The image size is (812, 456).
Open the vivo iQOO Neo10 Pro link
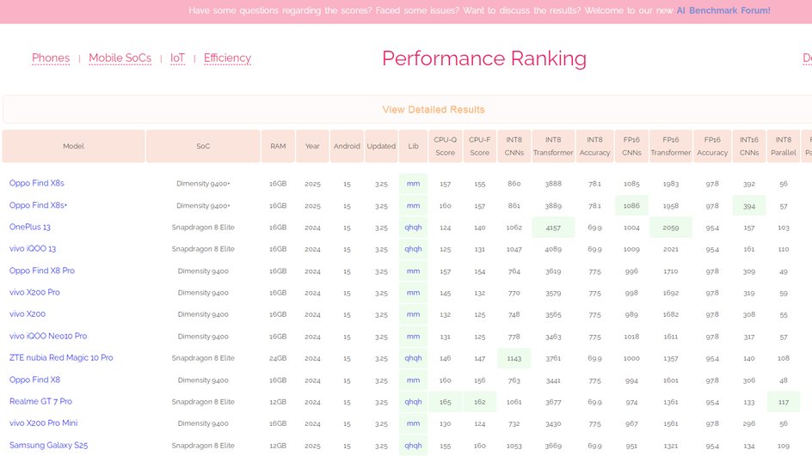click(x=48, y=336)
